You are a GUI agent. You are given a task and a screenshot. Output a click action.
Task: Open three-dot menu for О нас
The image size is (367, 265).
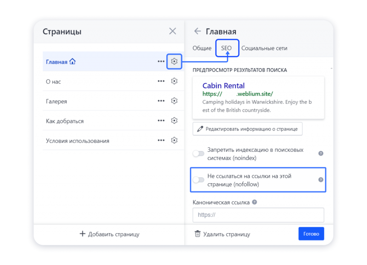click(161, 81)
